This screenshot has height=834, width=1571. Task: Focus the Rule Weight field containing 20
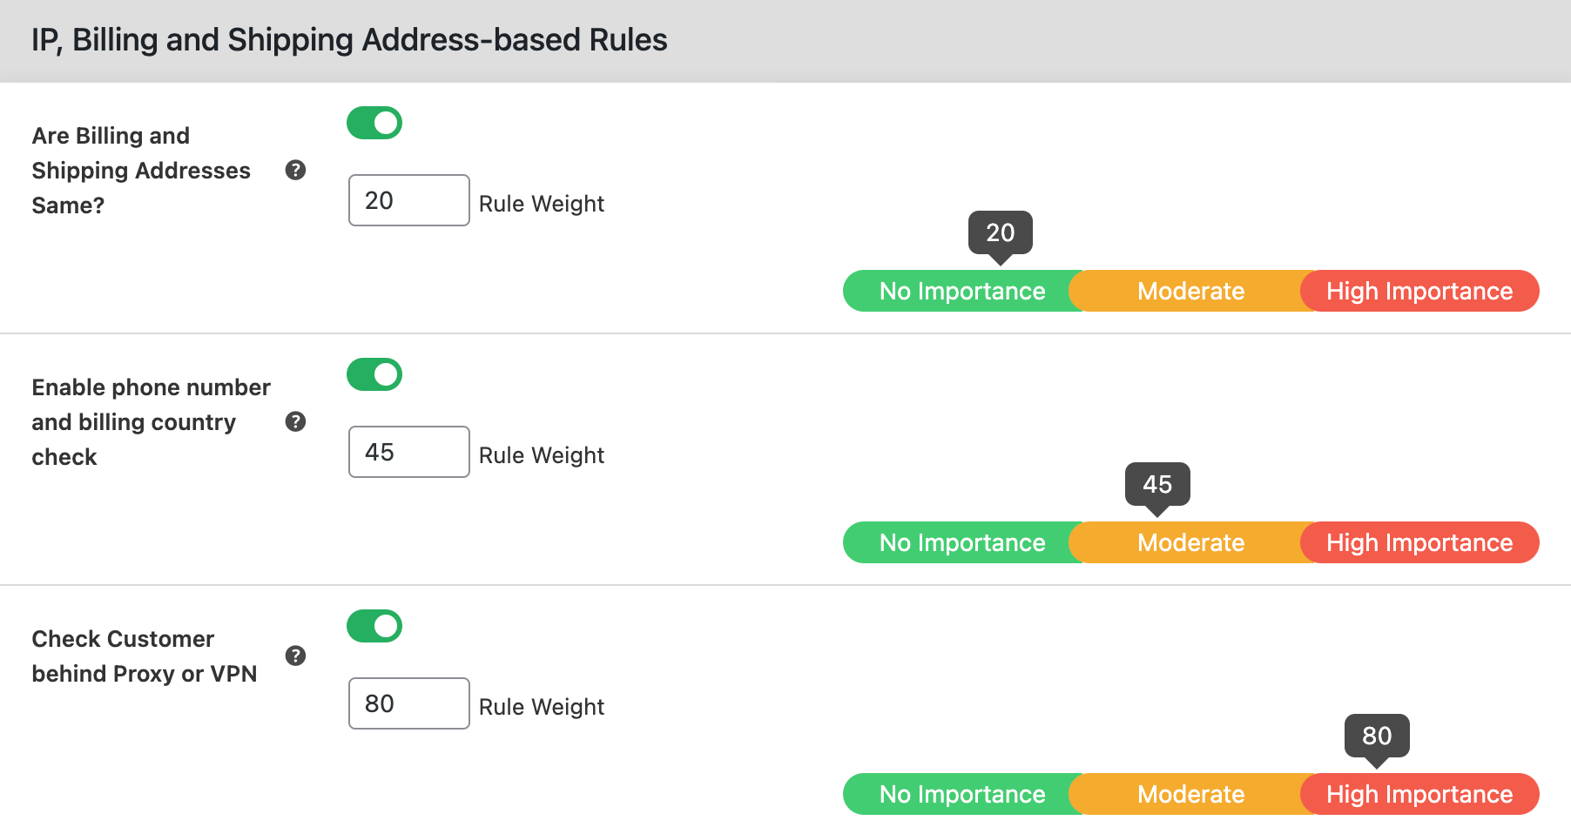[x=408, y=200]
